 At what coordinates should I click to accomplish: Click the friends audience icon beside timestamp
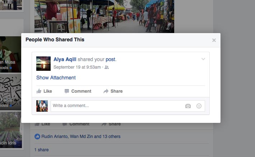(107, 67)
